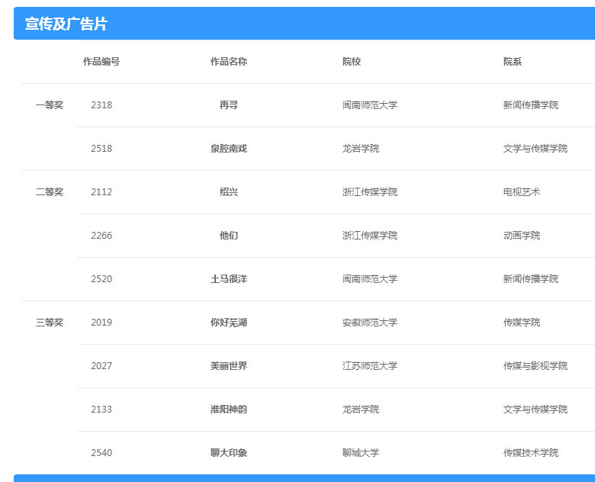Click the 宣传及广告片 section header
The width and height of the screenshot is (595, 482).
click(x=66, y=24)
